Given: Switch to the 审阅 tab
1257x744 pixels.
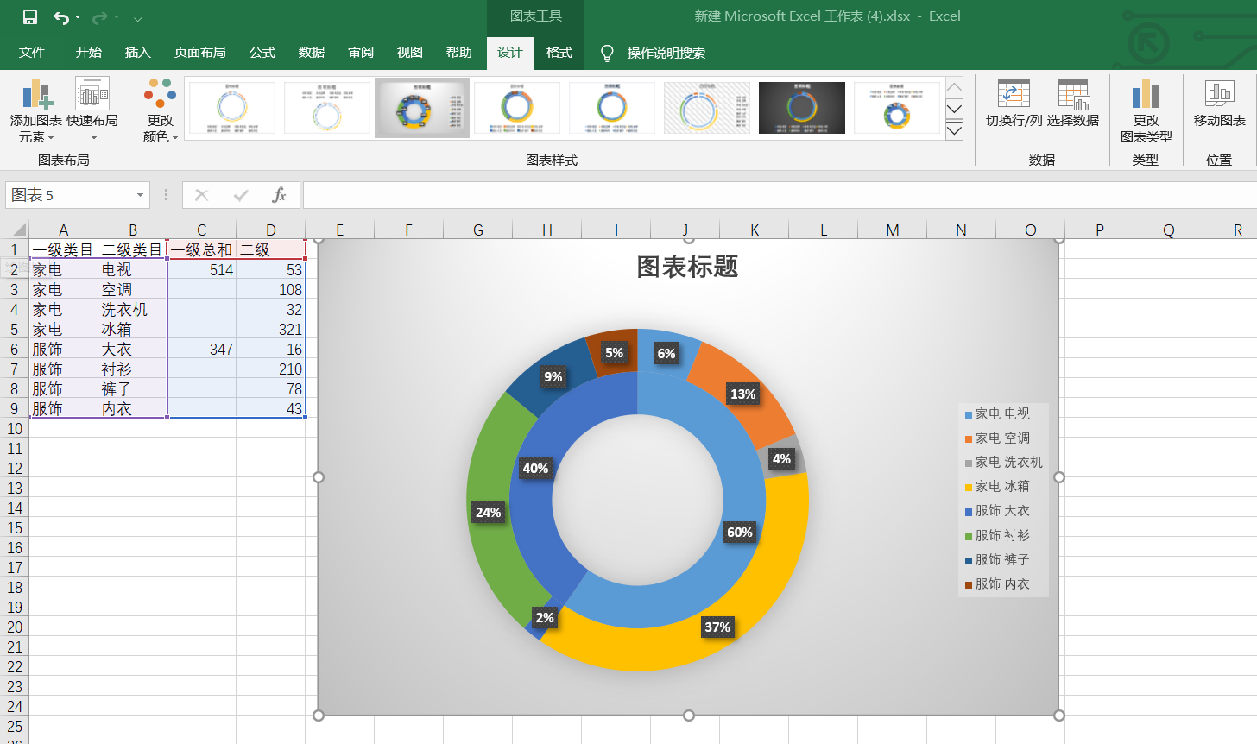Looking at the screenshot, I should 361,53.
